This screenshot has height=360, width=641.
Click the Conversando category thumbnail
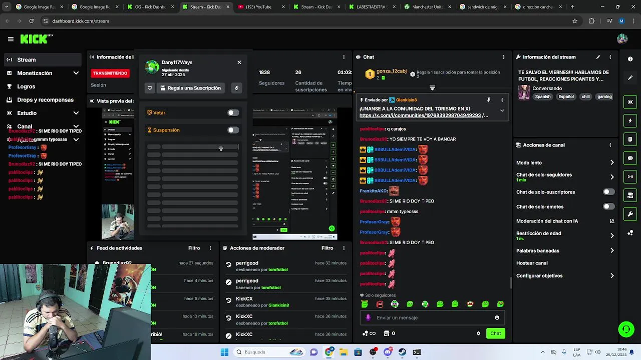(x=524, y=92)
